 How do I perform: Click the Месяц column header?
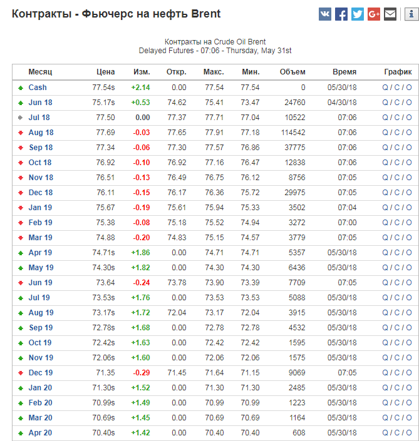point(40,72)
